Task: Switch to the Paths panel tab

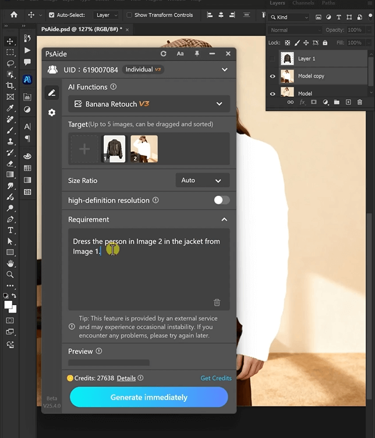Action: coord(328,3)
